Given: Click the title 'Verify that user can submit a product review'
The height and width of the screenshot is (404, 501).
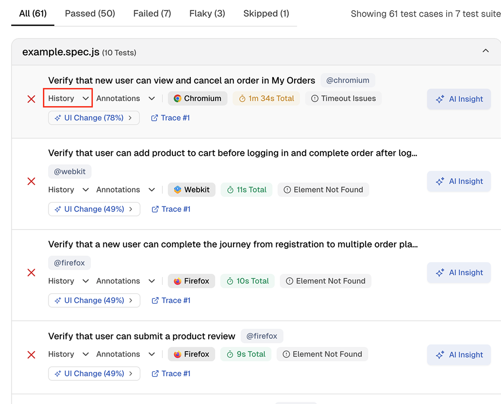Looking at the screenshot, I should click(142, 336).
